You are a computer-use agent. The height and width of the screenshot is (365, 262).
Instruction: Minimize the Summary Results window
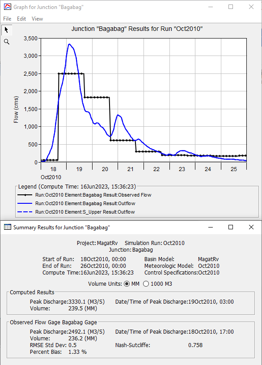click(211, 227)
